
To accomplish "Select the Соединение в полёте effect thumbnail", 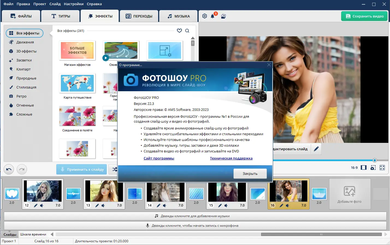I will (x=77, y=116).
